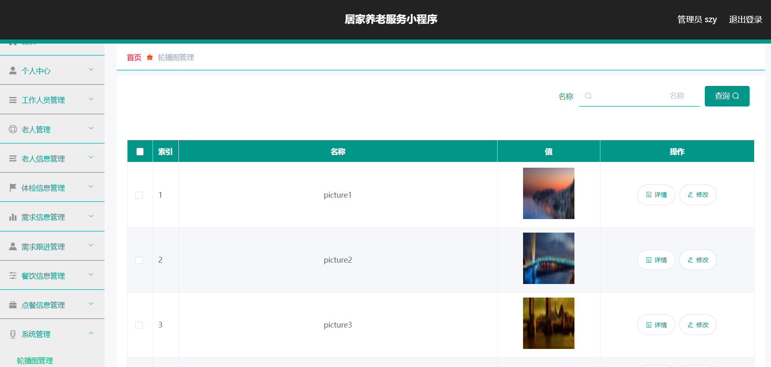Click the bar chart icon beside 需求信息管理

13,217
